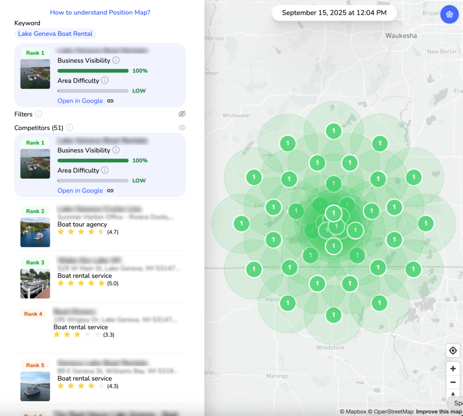Toggle Filters visibility with crossed-eye icon
This screenshot has height=416, width=463.
(x=182, y=114)
